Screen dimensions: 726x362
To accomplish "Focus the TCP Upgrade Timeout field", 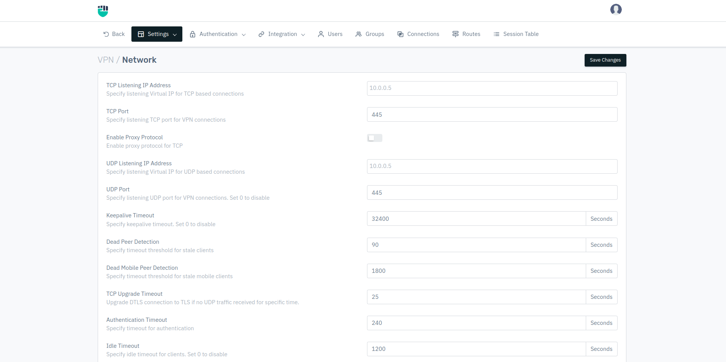I will (x=476, y=297).
